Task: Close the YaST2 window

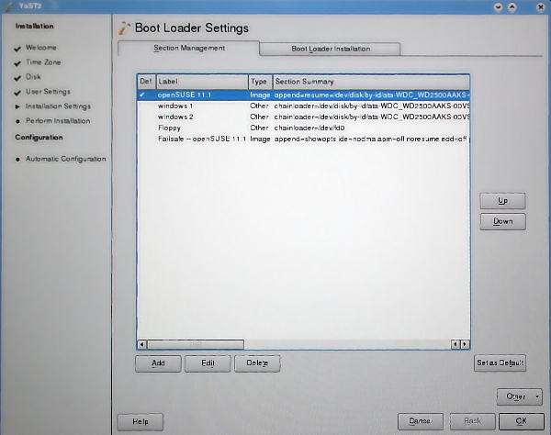Action: [x=541, y=7]
